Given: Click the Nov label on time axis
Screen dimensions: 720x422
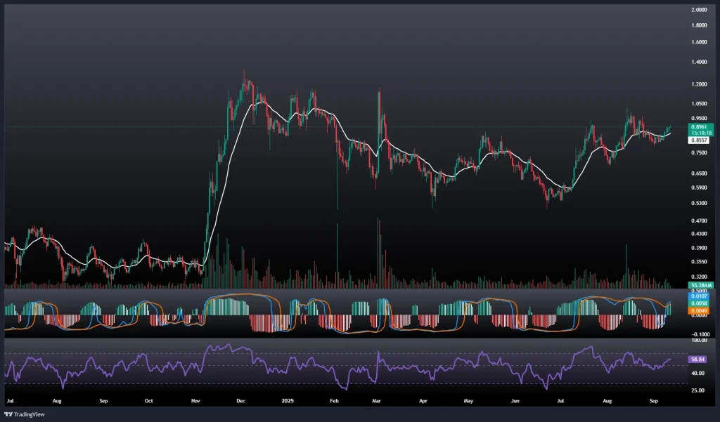Looking at the screenshot, I should pos(196,401).
